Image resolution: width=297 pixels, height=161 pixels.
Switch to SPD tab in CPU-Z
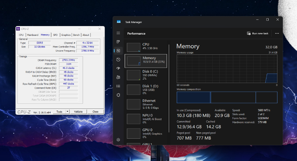pos(55,35)
